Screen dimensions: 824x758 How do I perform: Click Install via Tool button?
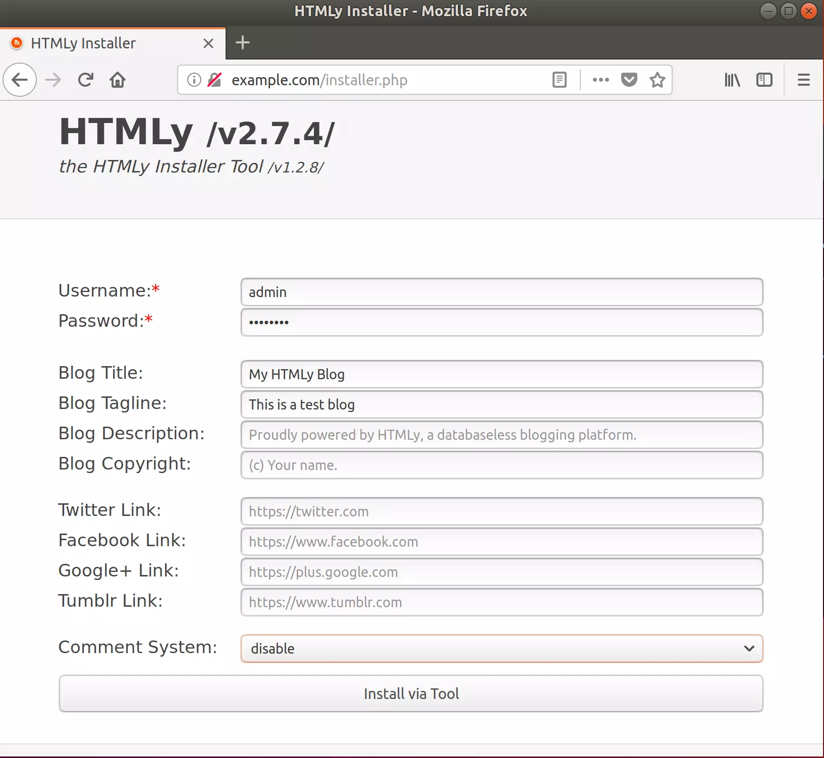pos(411,693)
